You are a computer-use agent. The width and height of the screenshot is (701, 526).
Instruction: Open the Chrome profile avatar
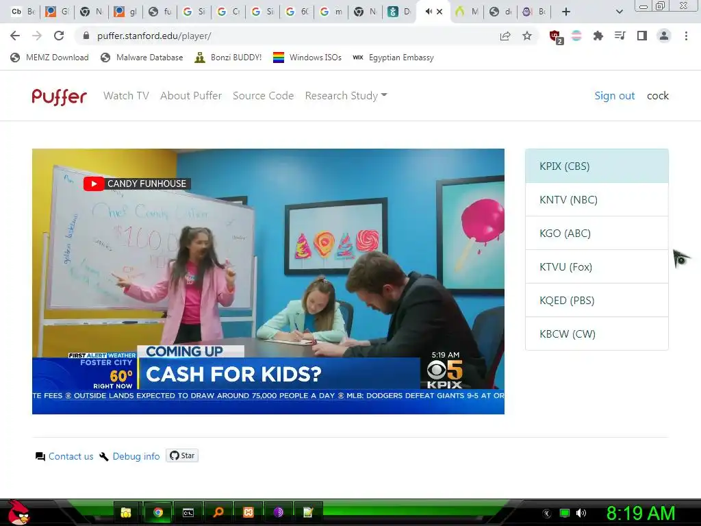(664, 36)
